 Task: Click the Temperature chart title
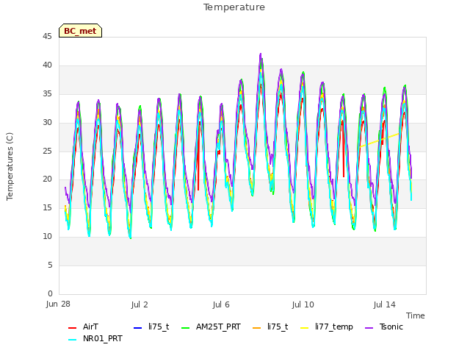(x=234, y=7)
